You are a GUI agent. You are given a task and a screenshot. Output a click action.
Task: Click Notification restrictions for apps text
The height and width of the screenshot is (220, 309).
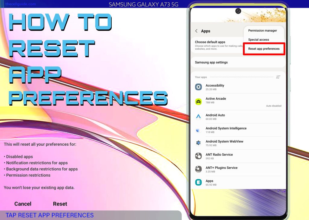(x=37, y=163)
